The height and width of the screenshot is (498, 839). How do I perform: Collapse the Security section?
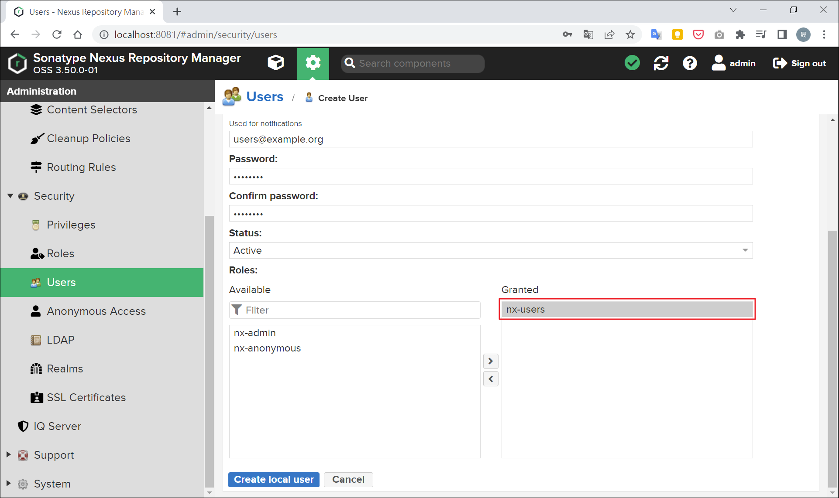coord(10,196)
